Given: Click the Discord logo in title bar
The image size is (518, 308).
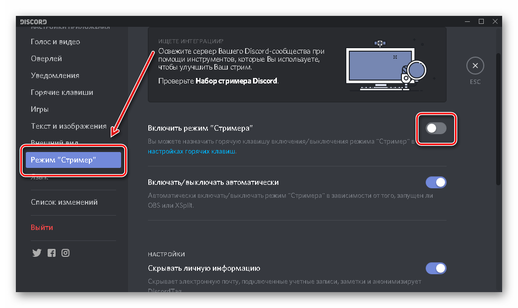Looking at the screenshot, I should pyautogui.click(x=33, y=22).
